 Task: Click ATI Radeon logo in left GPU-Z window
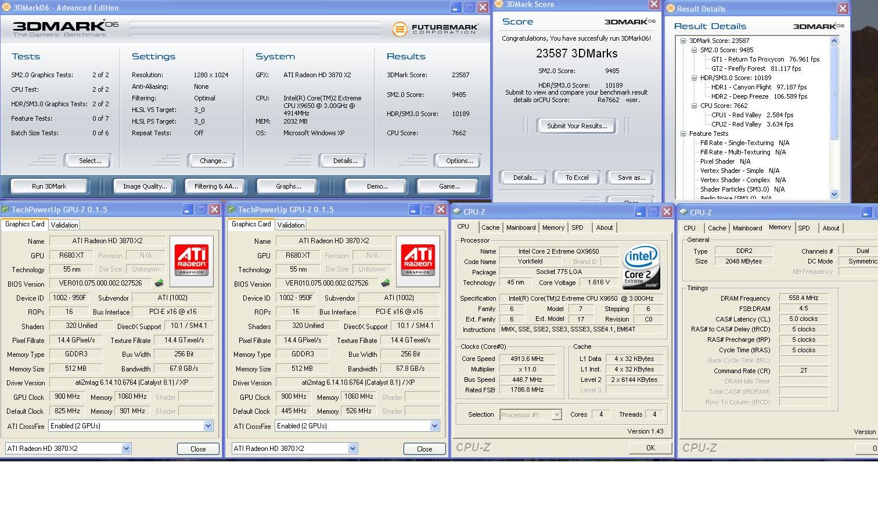[191, 261]
